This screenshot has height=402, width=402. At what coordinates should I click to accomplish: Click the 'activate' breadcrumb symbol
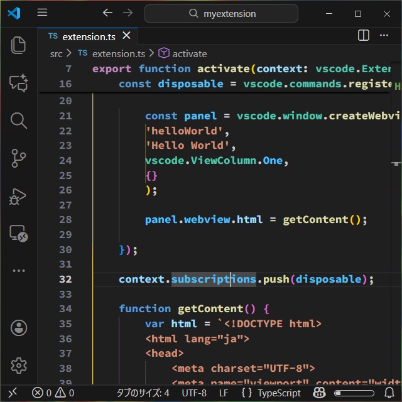(x=189, y=54)
